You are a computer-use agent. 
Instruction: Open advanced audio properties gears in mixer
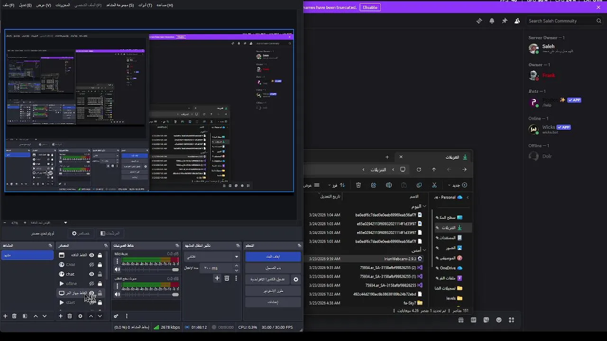point(116,316)
